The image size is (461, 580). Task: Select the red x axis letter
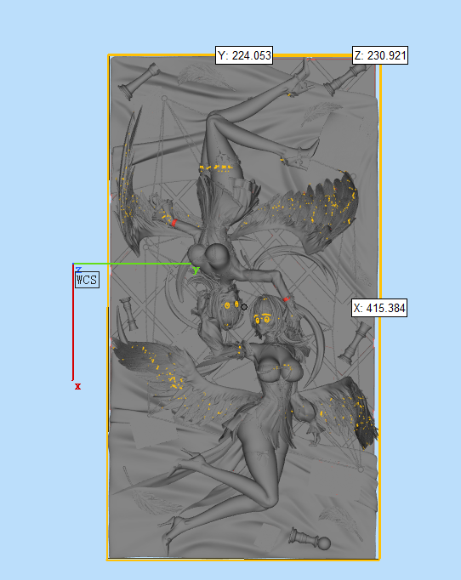click(x=77, y=387)
